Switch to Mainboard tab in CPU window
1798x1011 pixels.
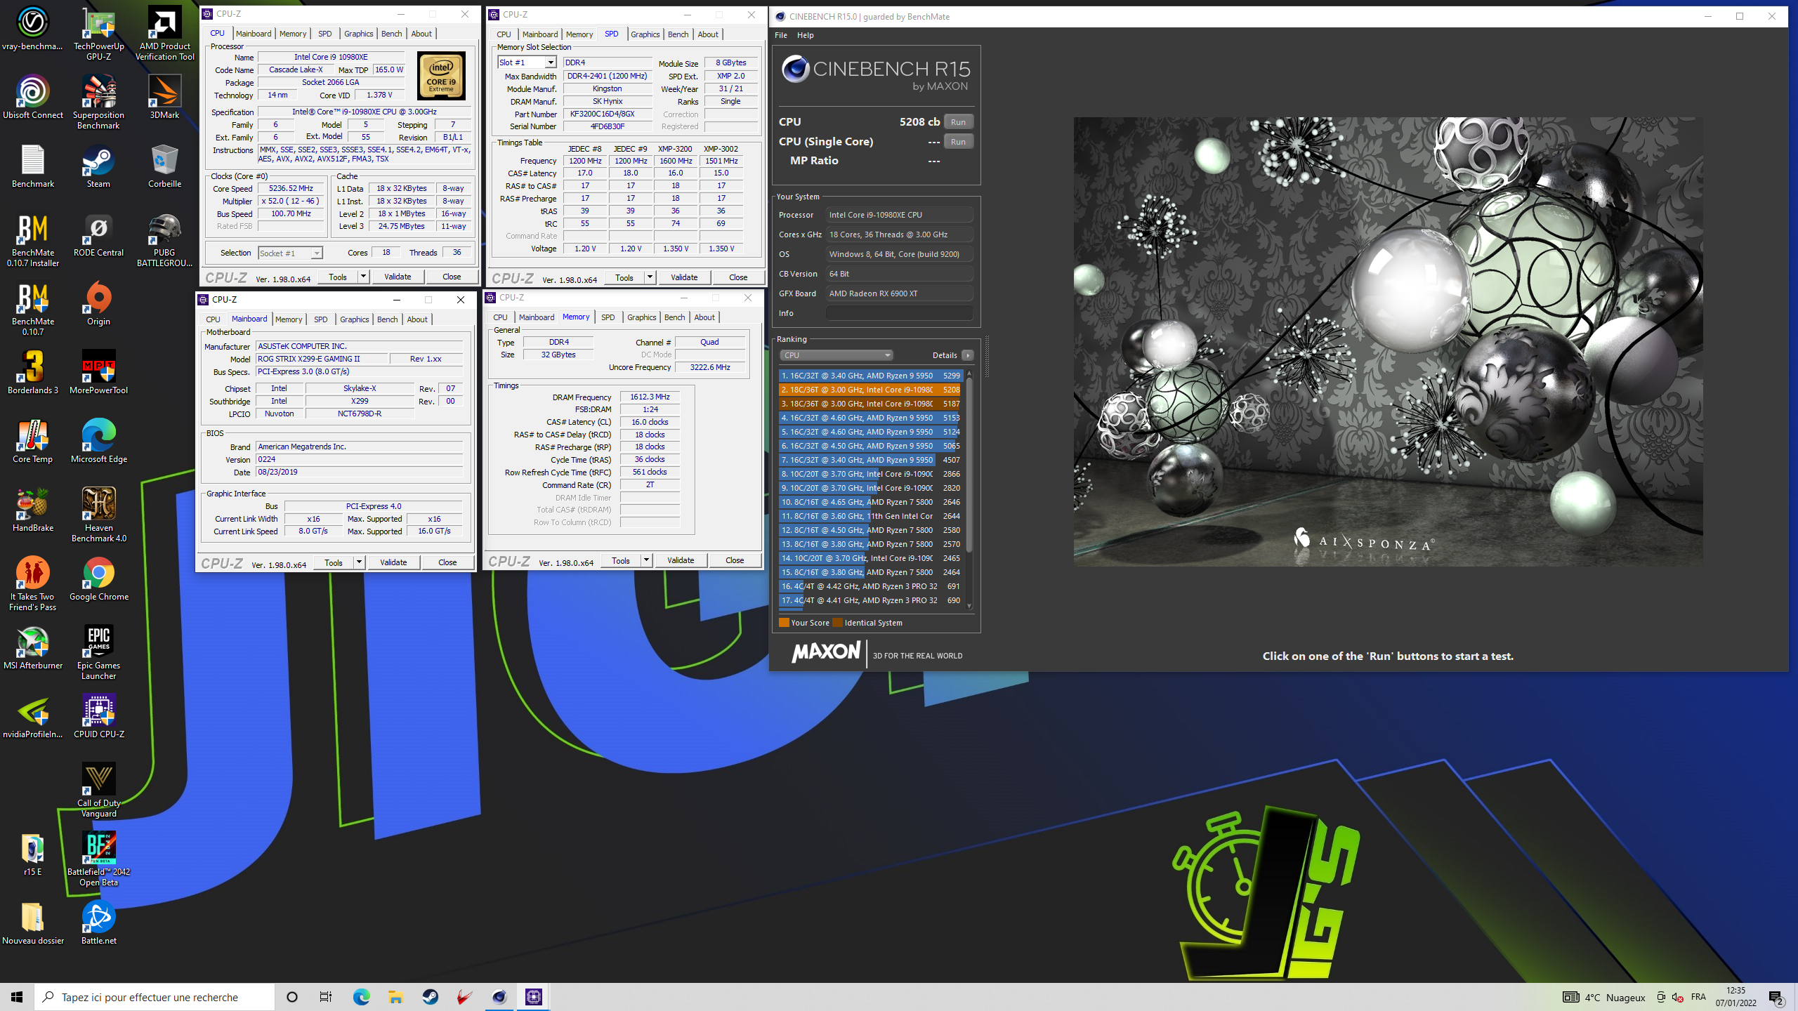(254, 34)
